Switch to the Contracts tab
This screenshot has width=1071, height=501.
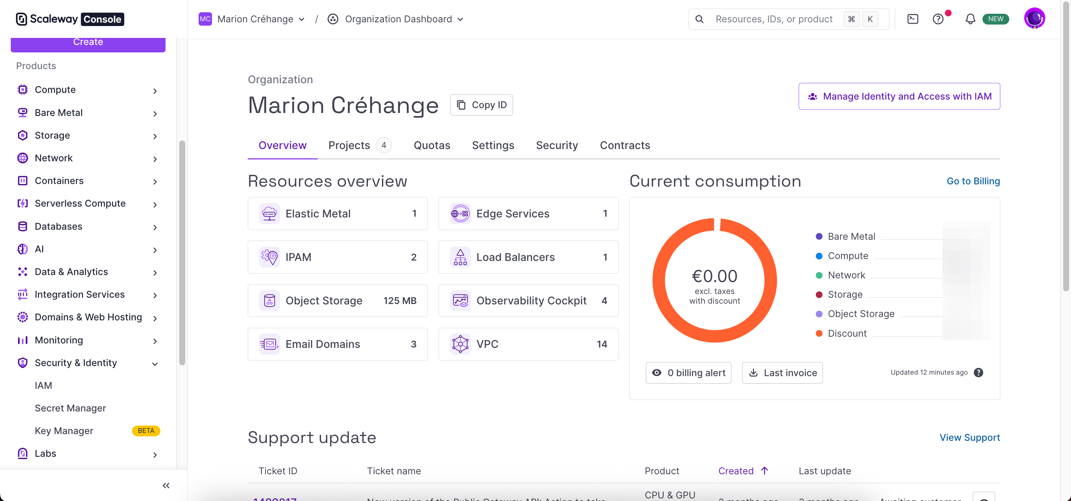coord(625,145)
